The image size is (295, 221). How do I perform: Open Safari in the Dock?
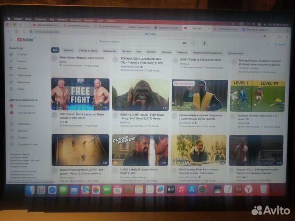[52, 190]
